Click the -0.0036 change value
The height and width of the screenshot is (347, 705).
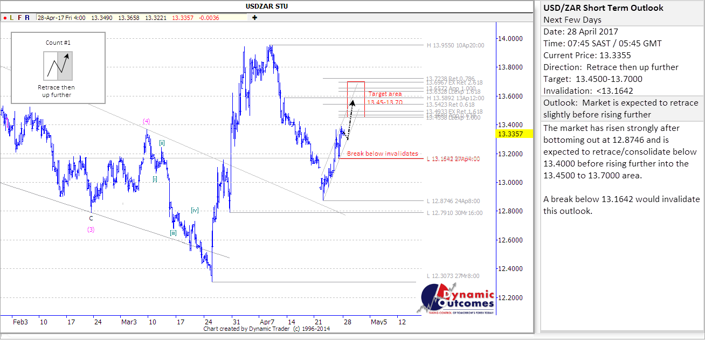point(209,18)
